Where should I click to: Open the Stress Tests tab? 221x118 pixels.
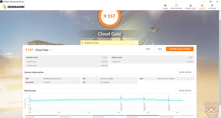(190, 7)
